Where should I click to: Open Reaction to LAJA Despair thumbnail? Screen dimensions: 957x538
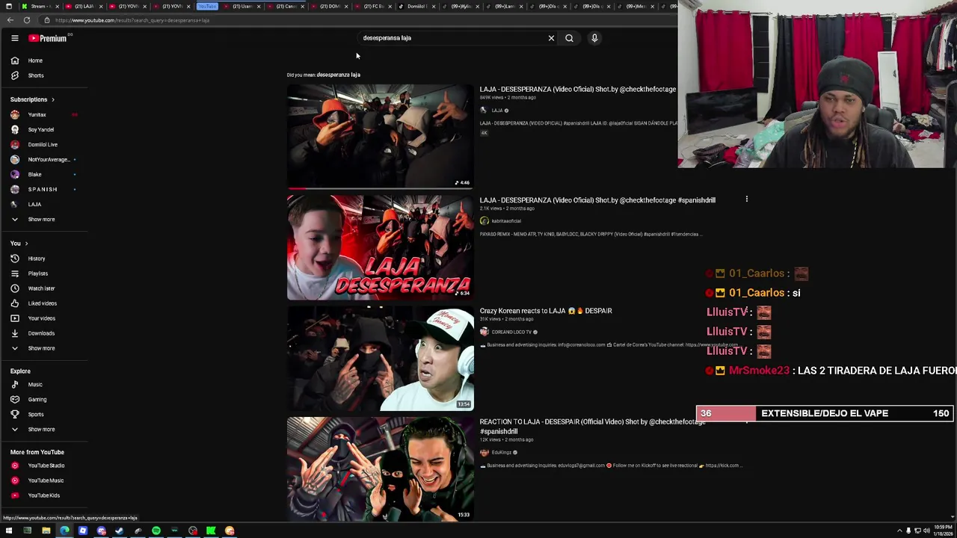[x=380, y=469]
